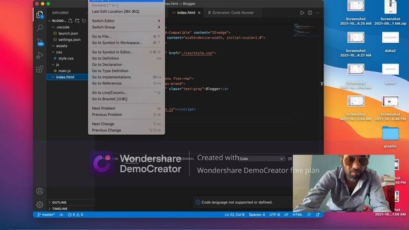Collapse the .vscode folder
The height and width of the screenshot is (230, 409).
tap(53, 27)
